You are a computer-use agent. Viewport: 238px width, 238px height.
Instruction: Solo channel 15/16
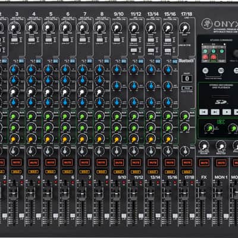coord(170,172)
